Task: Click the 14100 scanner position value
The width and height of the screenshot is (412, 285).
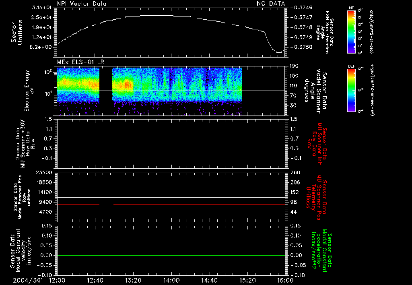Action: [x=44, y=192]
